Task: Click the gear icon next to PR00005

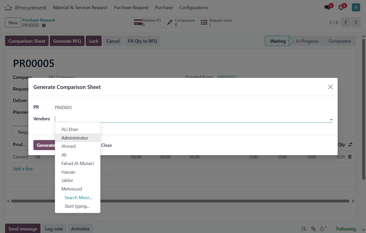Action: [x=44, y=26]
